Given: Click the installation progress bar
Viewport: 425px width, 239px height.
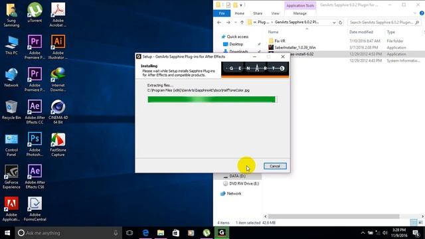Looking at the screenshot, I should coord(212,100).
